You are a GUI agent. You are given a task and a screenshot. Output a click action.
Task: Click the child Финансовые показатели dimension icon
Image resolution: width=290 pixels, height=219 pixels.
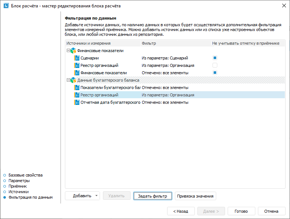tap(77, 73)
